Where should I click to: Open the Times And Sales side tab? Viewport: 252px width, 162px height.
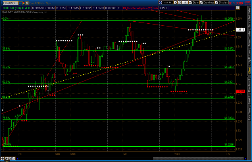[249, 17]
